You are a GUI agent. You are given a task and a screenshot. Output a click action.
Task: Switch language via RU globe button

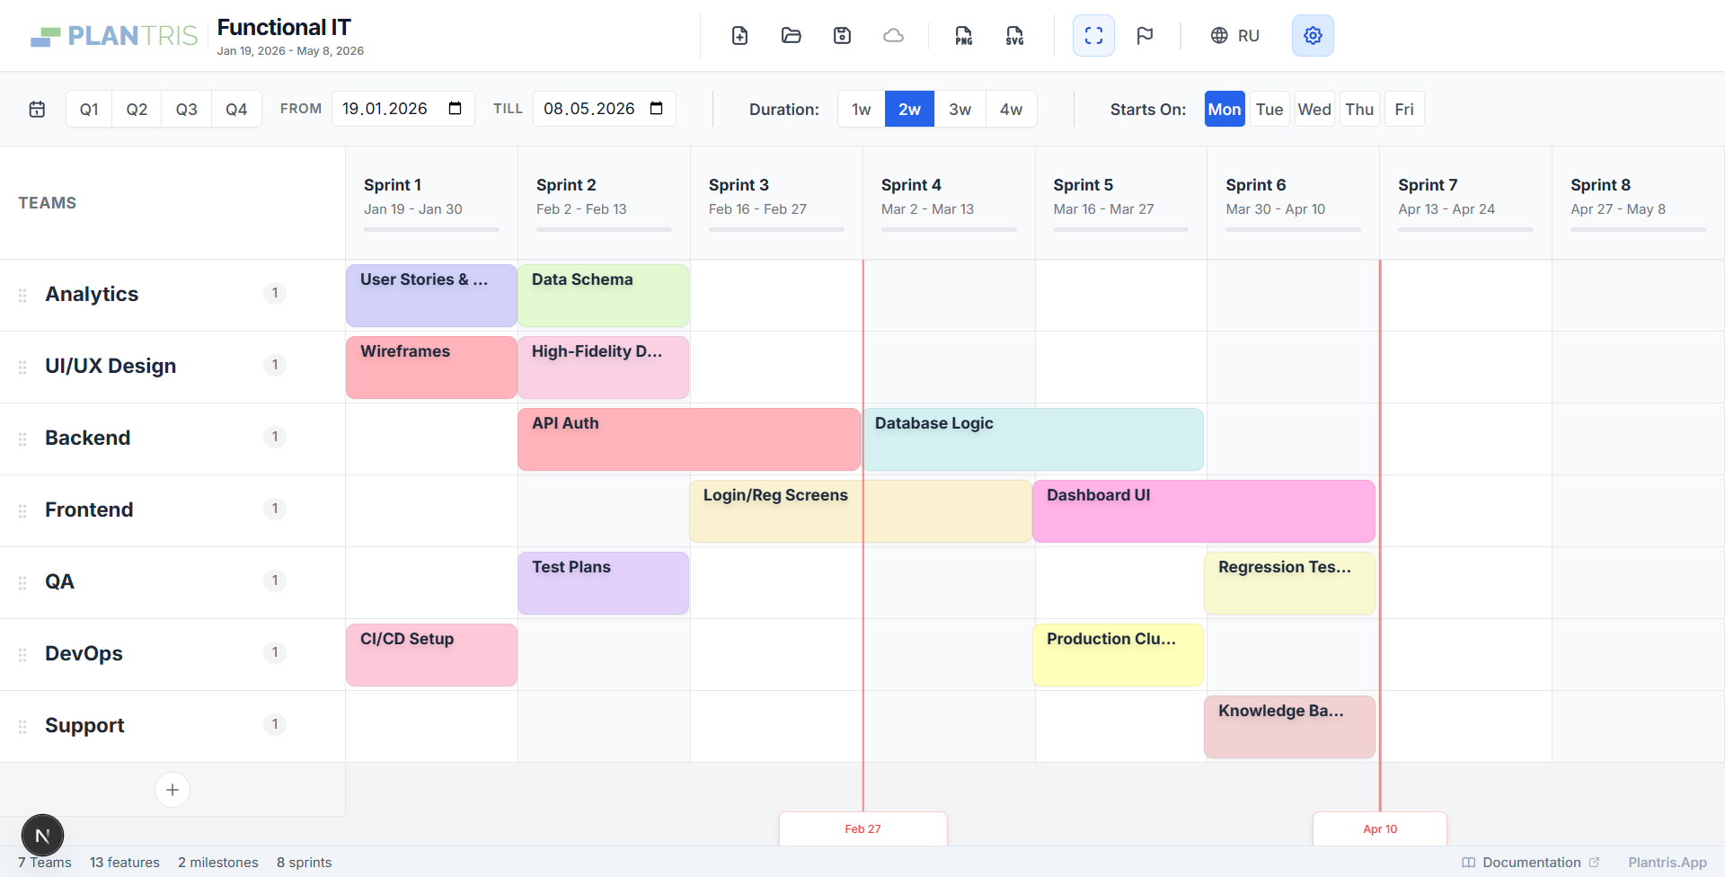pyautogui.click(x=1234, y=36)
